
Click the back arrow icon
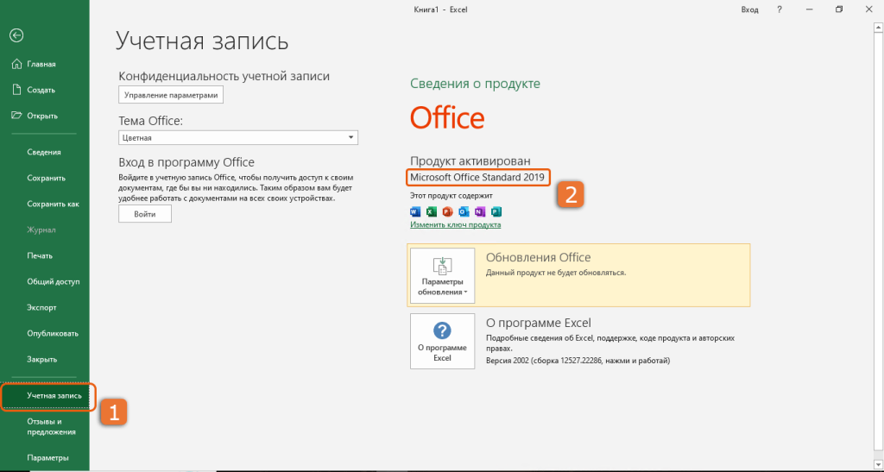coord(16,35)
